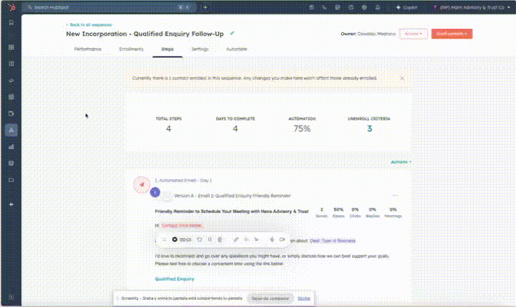516x307 pixels.
Task: Open the Copilot button in the top bar
Action: 407,7
